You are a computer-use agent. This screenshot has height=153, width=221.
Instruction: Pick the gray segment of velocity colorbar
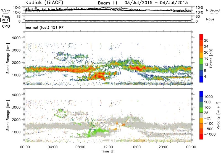tap(201, 115)
